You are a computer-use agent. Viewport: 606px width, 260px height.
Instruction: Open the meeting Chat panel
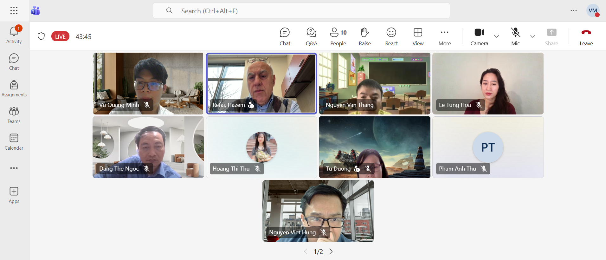pos(285,36)
